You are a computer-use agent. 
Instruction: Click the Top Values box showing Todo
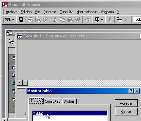click(137, 19)
